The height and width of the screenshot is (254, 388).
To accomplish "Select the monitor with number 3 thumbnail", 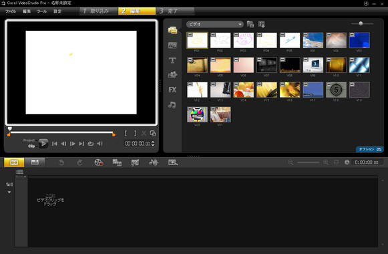I will pos(313,65).
